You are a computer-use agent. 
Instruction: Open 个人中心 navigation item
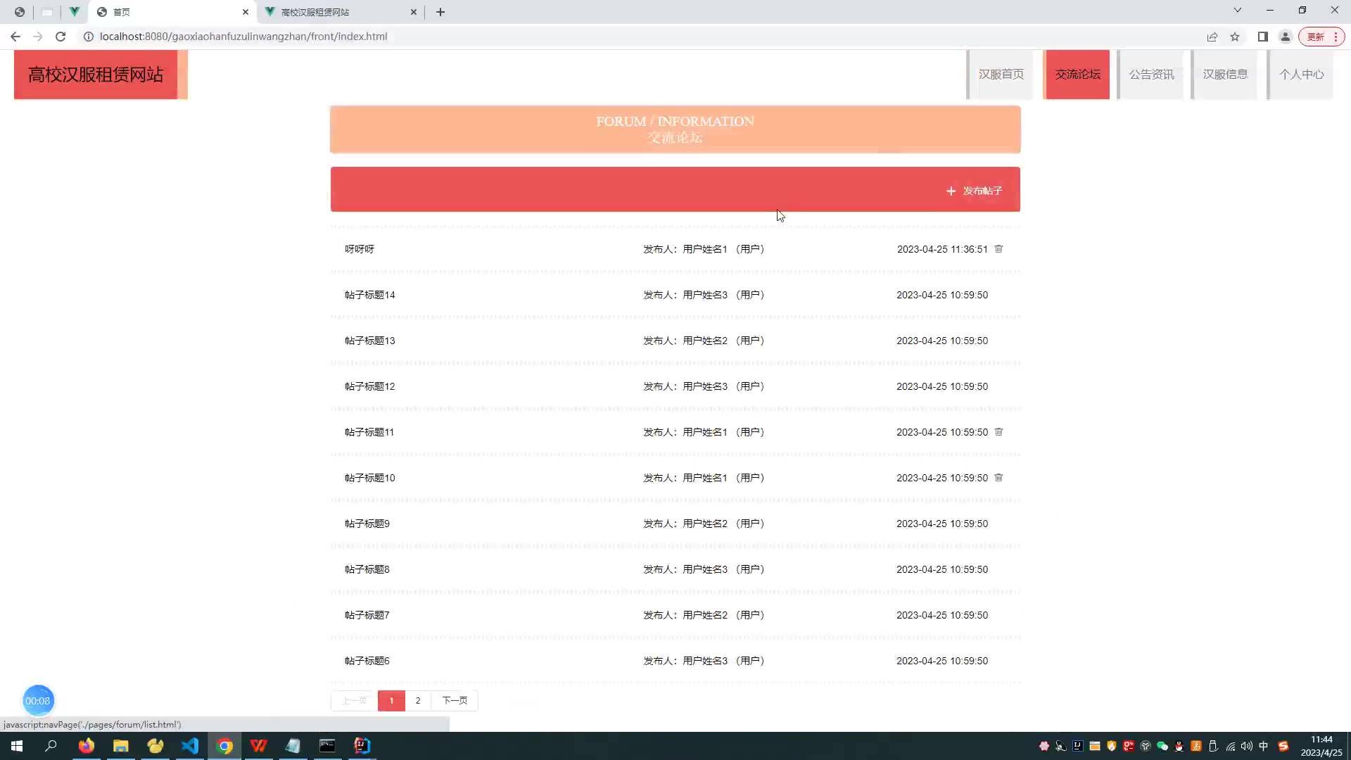(x=1301, y=75)
